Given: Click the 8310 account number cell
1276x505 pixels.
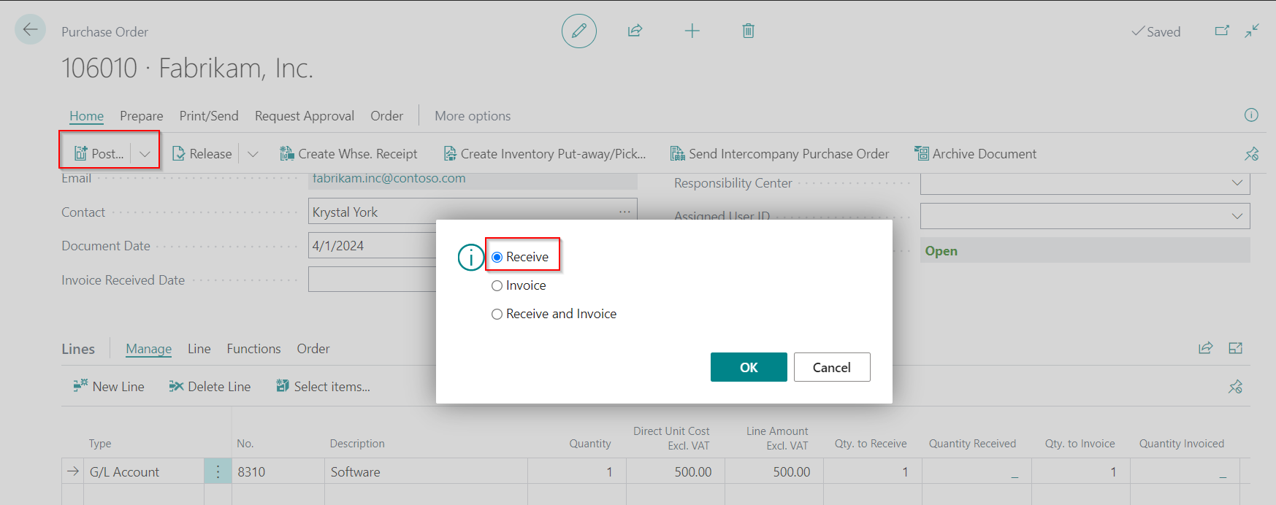Looking at the screenshot, I should [x=278, y=471].
